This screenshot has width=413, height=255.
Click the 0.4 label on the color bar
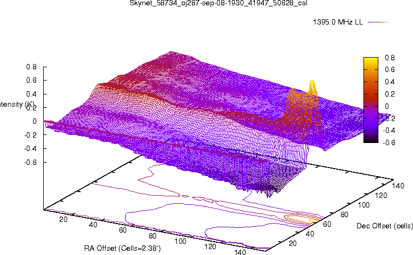coord(390,82)
